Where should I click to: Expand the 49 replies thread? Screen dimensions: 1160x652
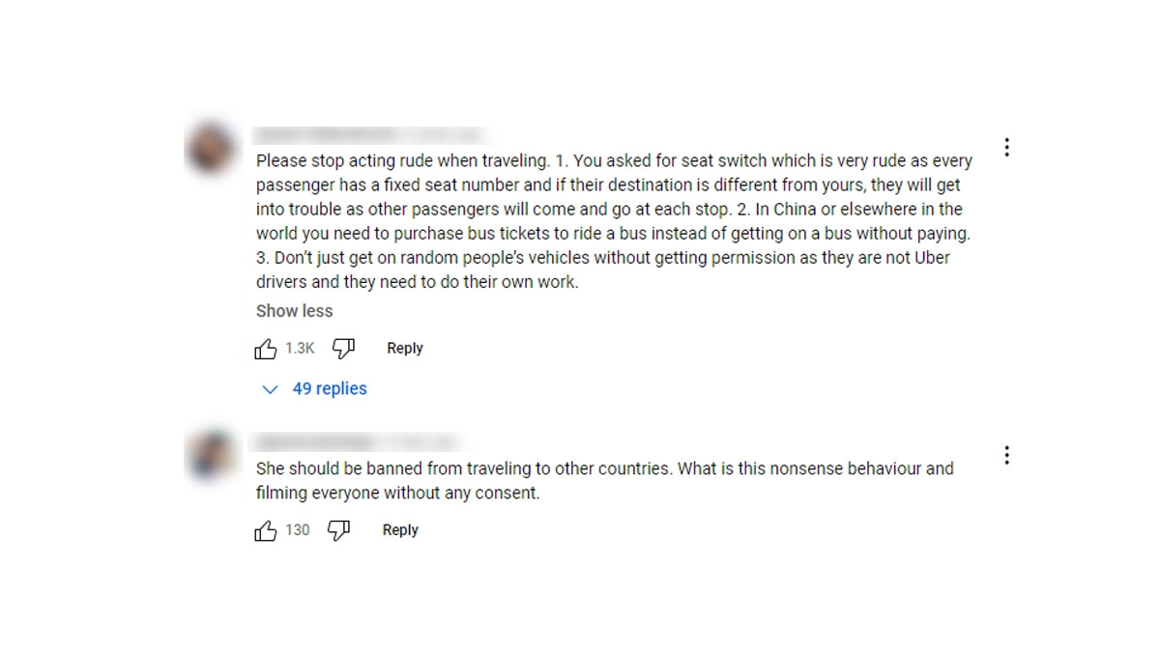click(317, 389)
